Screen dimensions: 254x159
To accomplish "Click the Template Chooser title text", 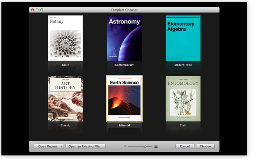I will coord(124,10).
